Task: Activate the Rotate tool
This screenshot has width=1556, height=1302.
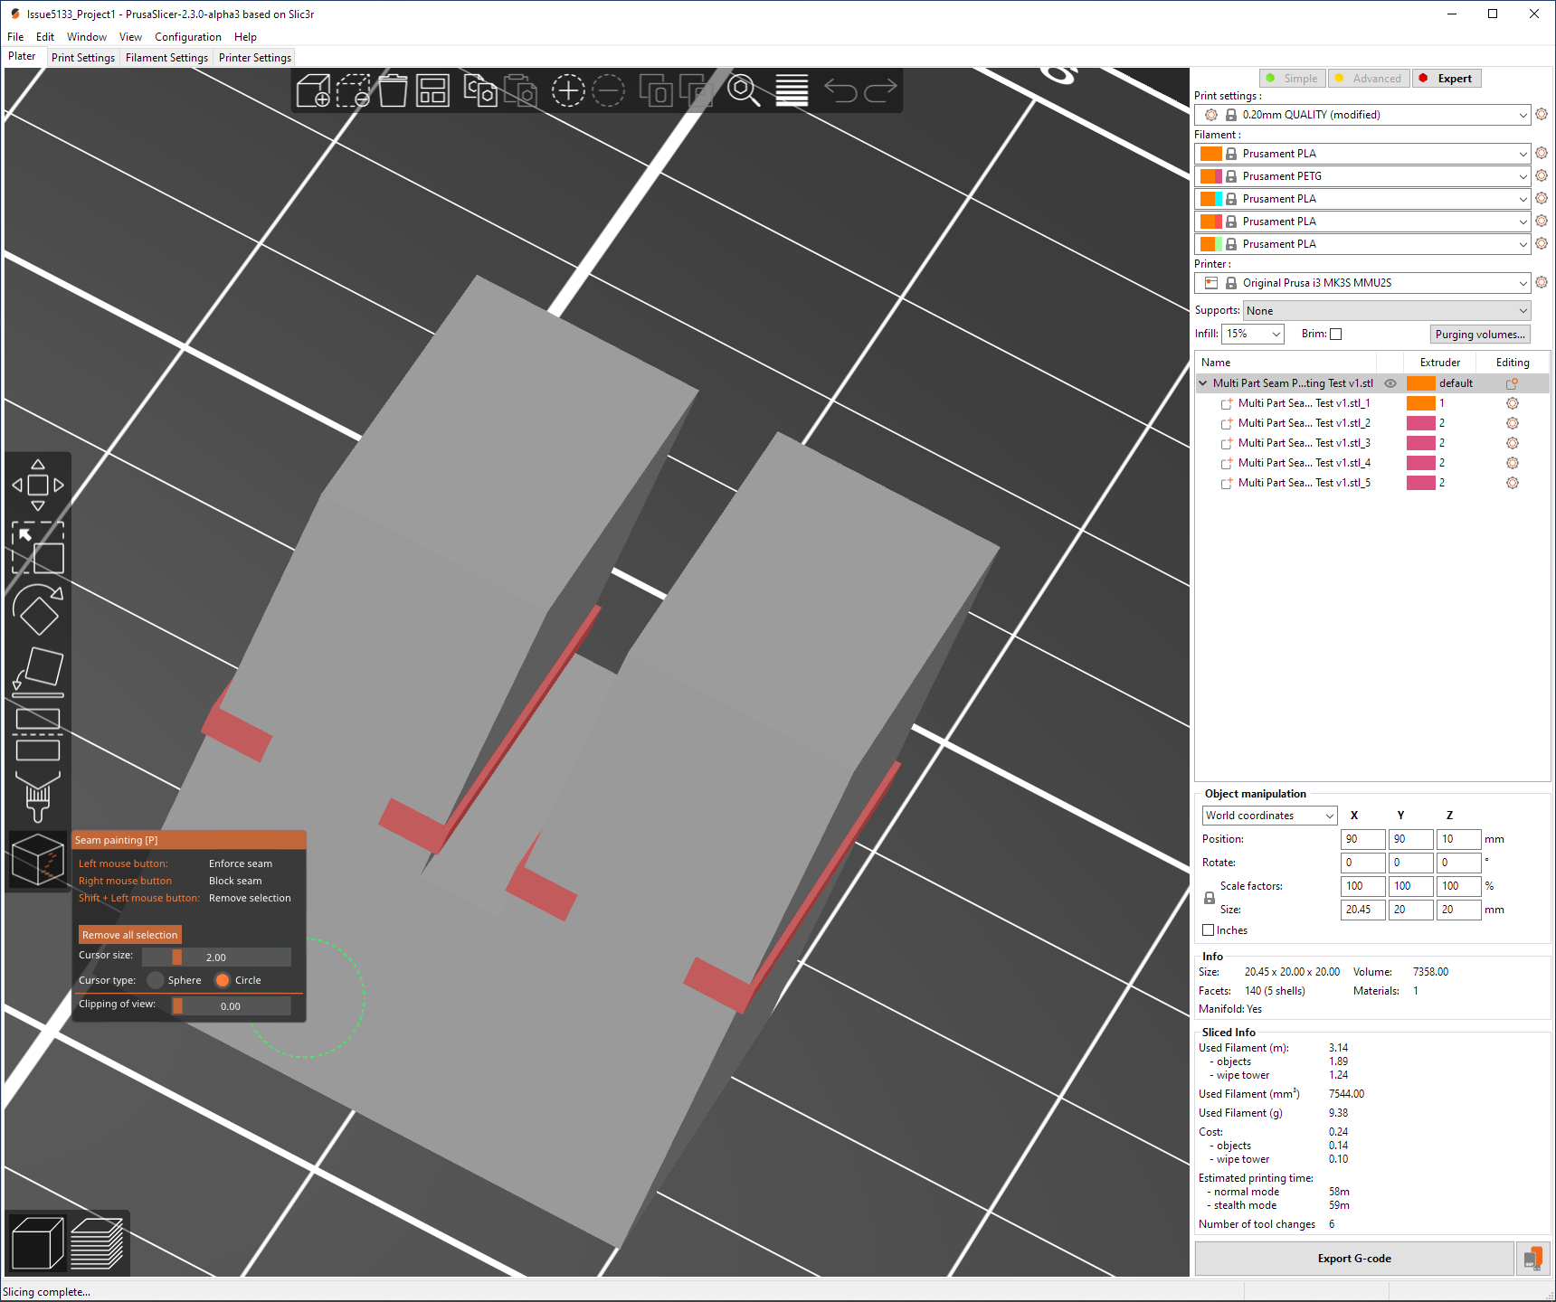Action: [x=38, y=612]
